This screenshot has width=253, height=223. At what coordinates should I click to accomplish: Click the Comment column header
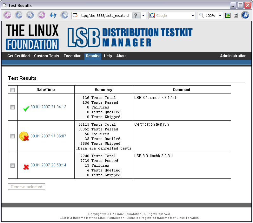[182, 90]
